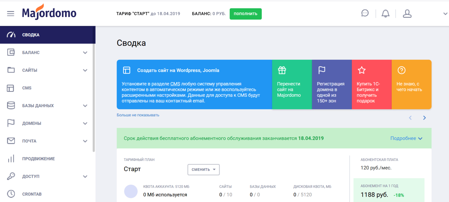
Task: Open the Сменить tariff dropdown
Action: [203, 170]
